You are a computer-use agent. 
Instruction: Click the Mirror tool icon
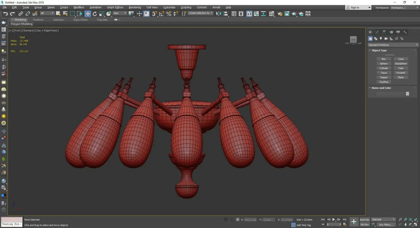pos(218,14)
